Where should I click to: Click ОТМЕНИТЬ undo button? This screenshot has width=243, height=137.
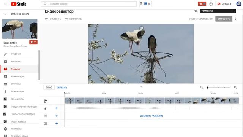[x=53, y=19]
